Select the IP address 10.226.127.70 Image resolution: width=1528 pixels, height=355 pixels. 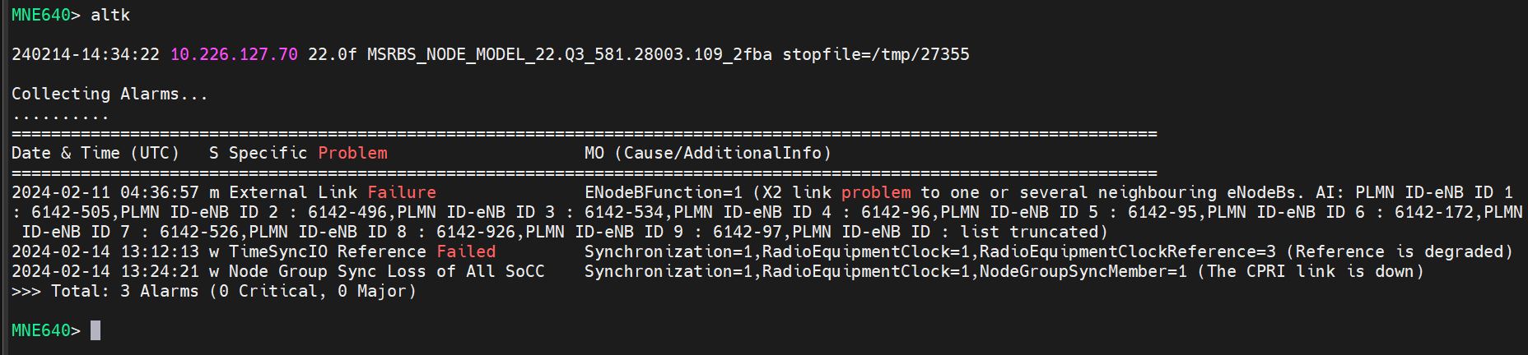tap(234, 54)
